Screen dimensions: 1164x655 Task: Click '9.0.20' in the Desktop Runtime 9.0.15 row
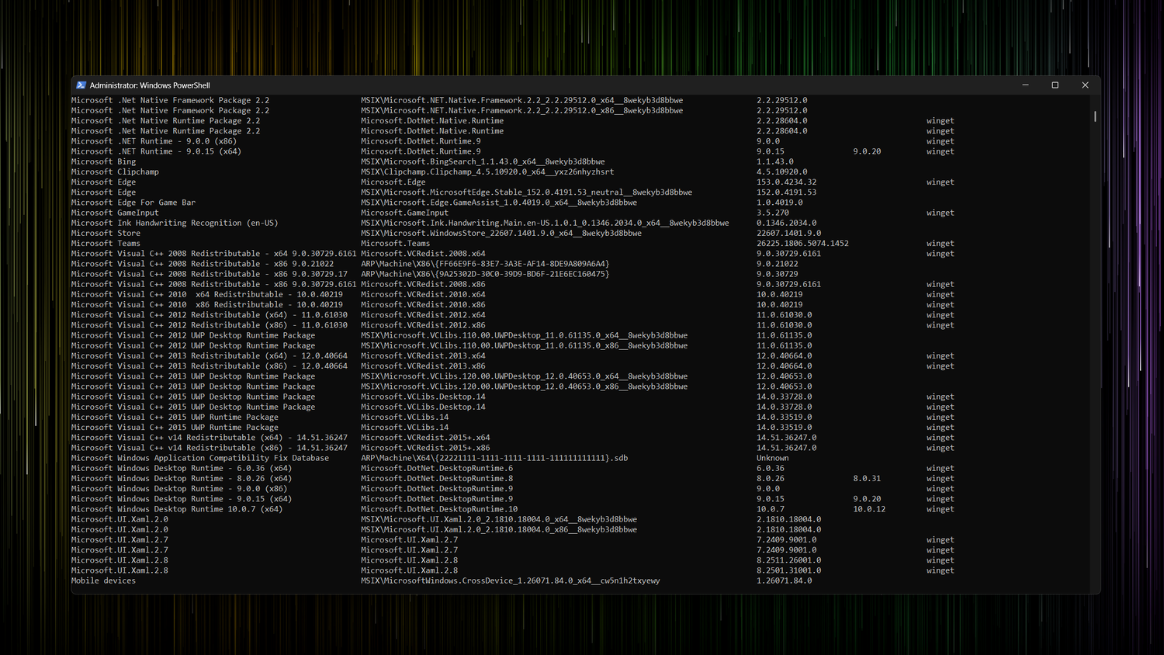pos(867,499)
